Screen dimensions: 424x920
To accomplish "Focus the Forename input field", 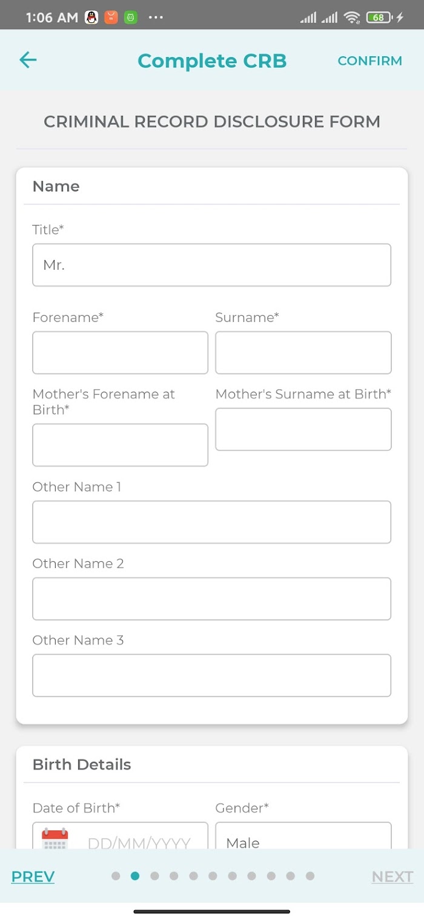I will point(120,353).
